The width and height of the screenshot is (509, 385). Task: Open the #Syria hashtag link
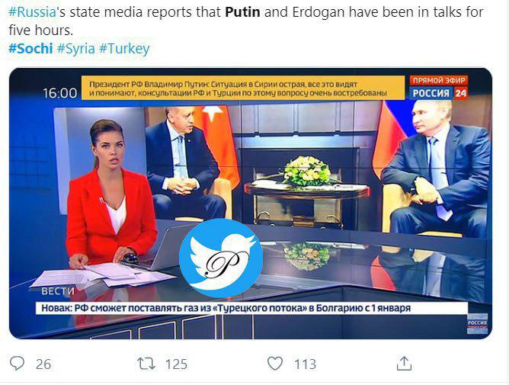point(76,48)
